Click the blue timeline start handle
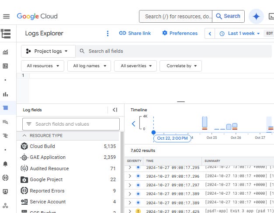 coord(153,133)
